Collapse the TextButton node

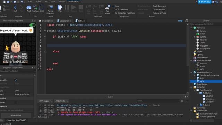197,93
